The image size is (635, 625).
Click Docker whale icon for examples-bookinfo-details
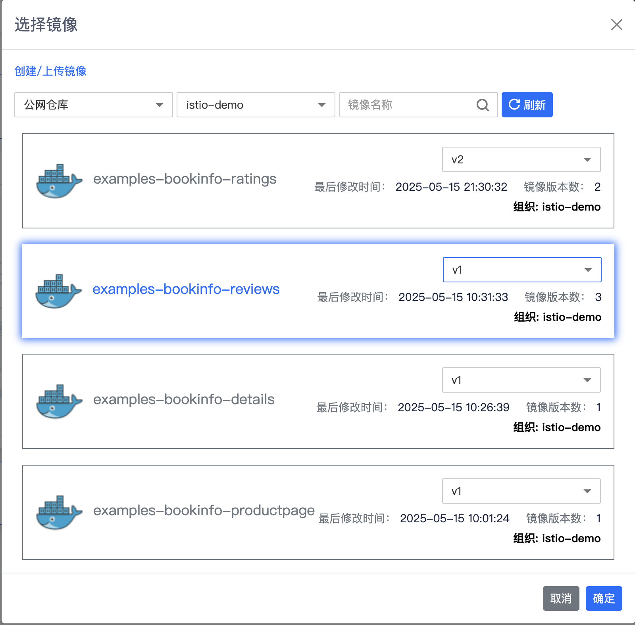pos(59,401)
